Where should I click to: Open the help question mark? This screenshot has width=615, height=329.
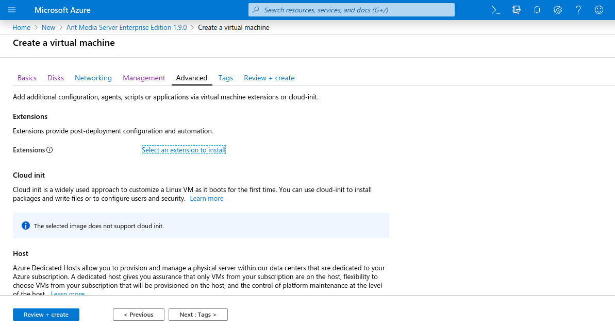(578, 10)
